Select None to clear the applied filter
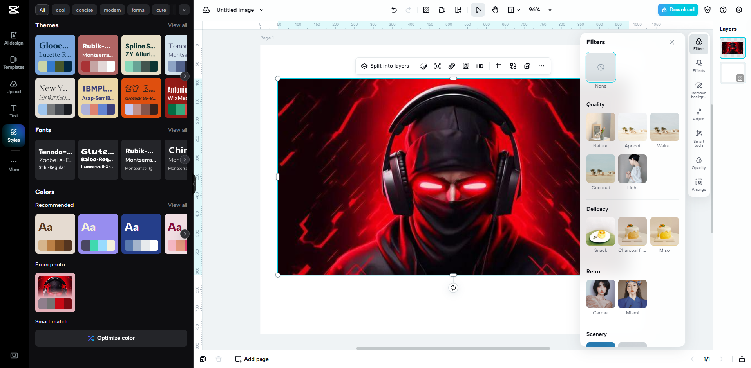 click(600, 67)
